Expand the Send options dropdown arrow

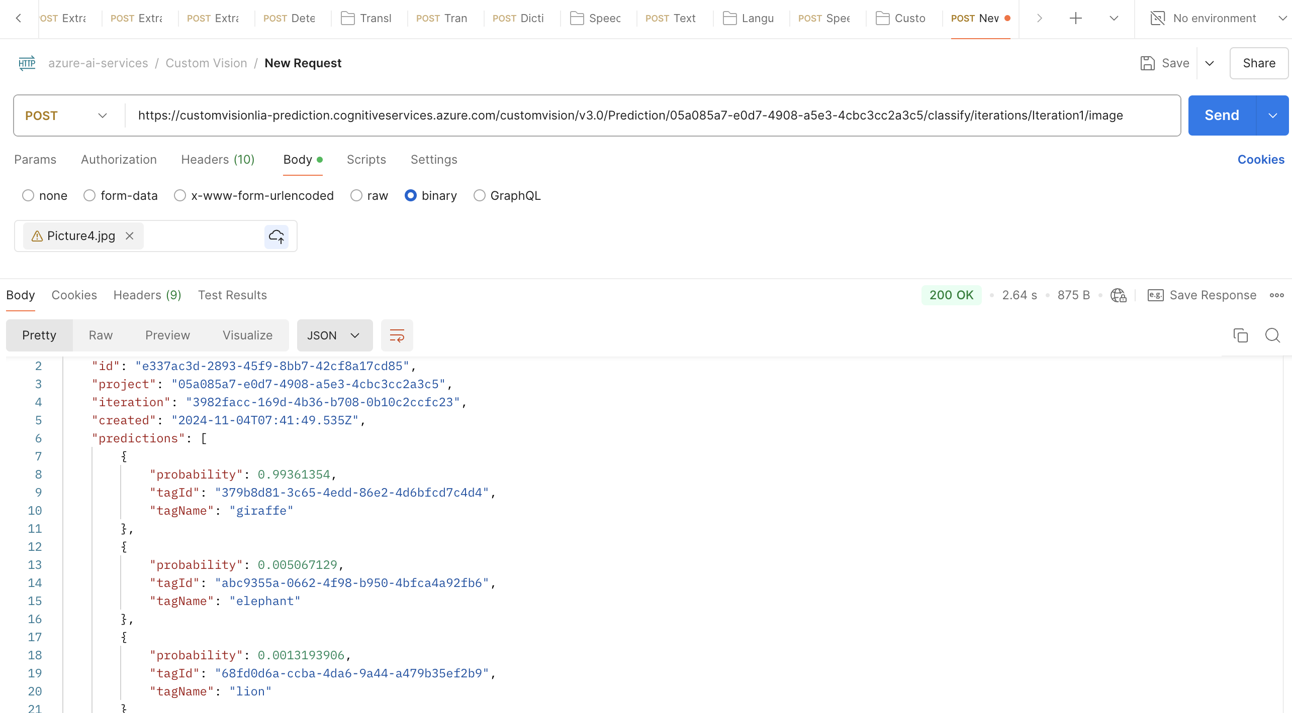1272,115
